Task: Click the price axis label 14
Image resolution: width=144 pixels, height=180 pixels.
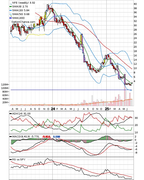Action: tap(135, 60)
